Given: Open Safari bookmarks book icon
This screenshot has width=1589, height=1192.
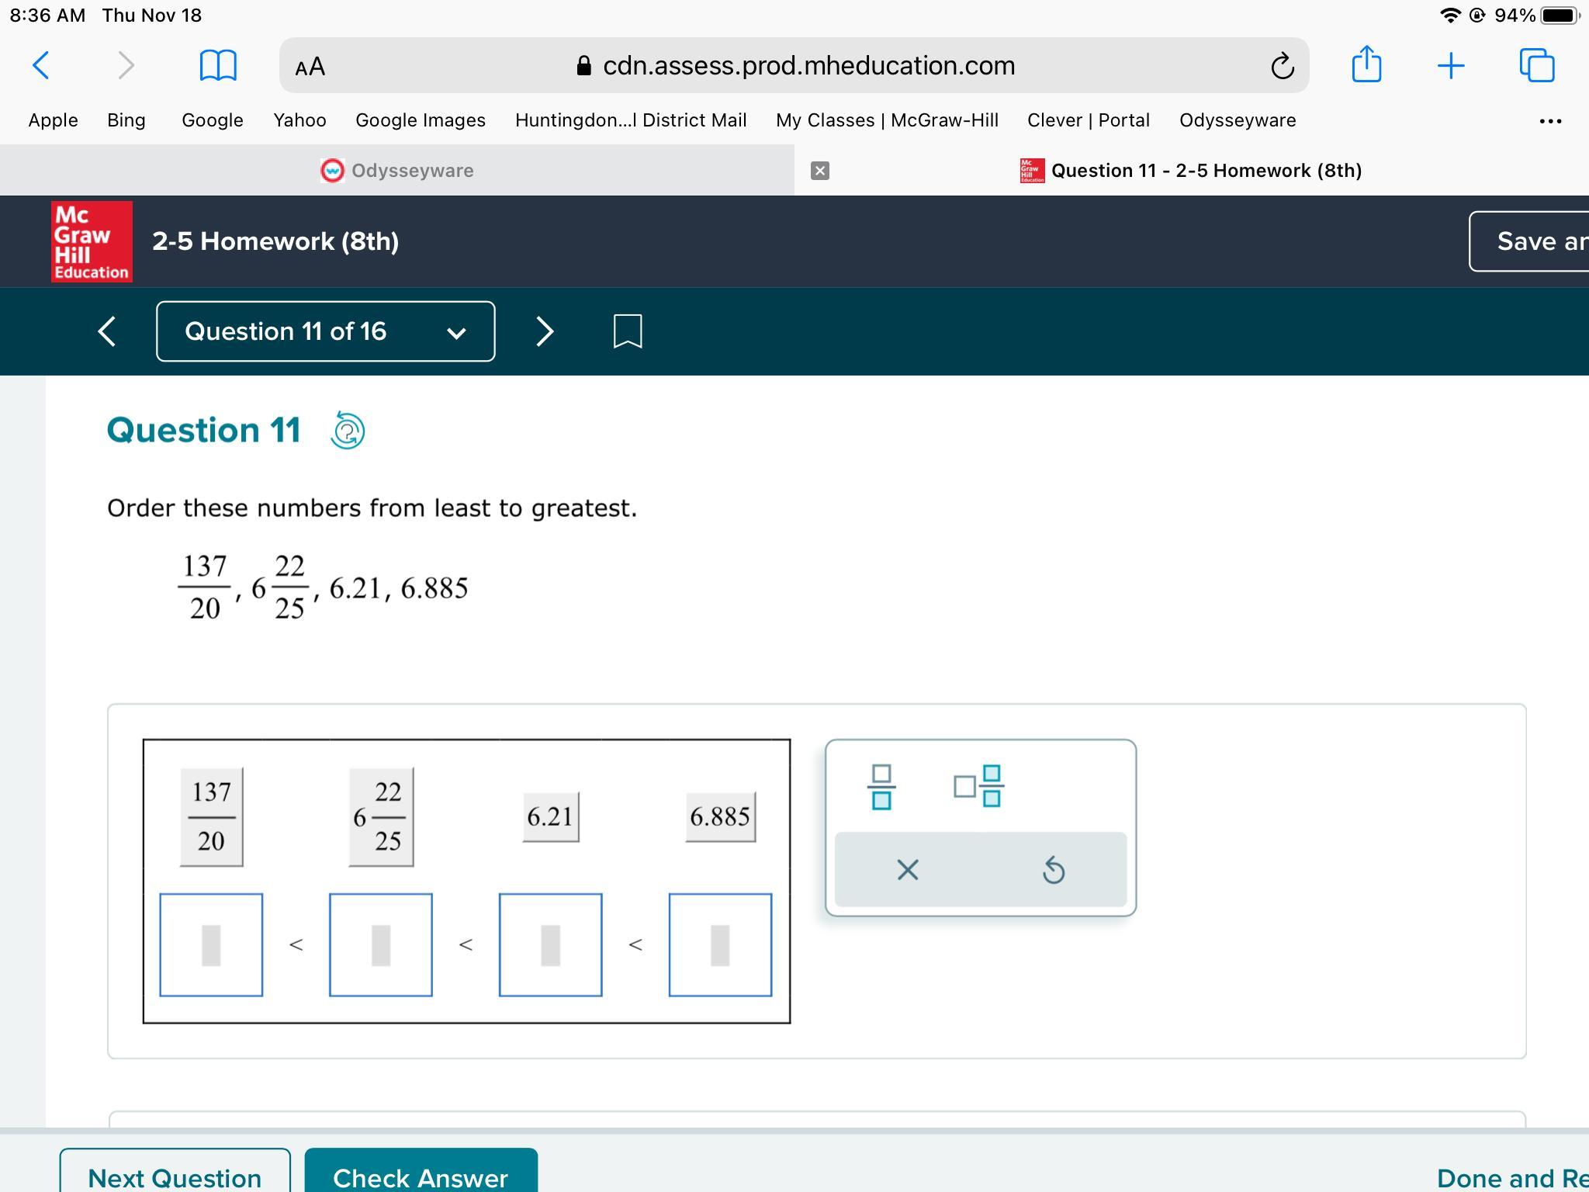Looking at the screenshot, I should [x=218, y=66].
